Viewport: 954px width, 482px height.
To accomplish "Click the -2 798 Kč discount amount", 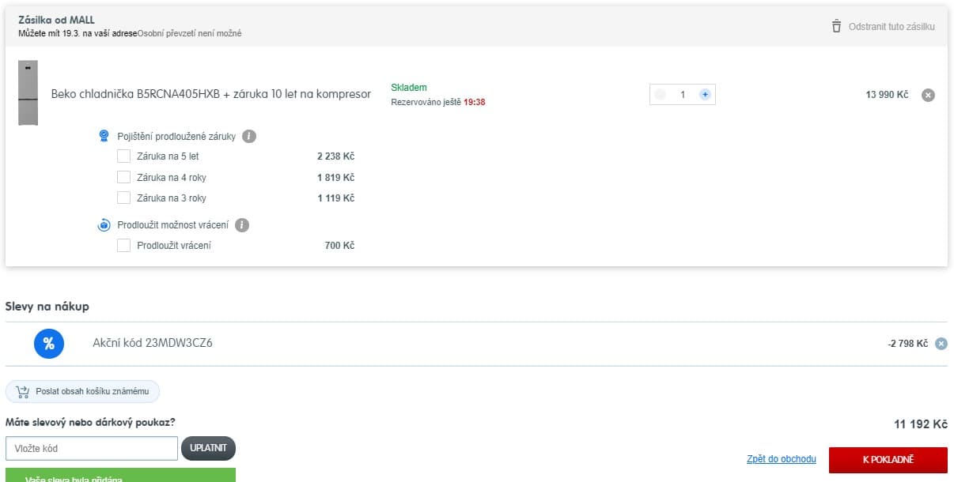I will click(908, 344).
